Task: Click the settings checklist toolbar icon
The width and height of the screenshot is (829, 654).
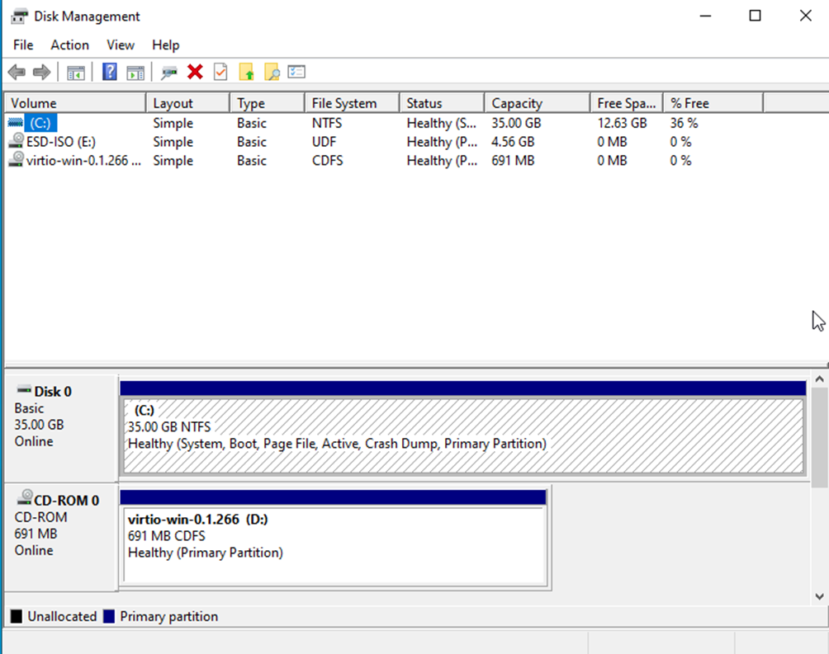Action: point(297,73)
